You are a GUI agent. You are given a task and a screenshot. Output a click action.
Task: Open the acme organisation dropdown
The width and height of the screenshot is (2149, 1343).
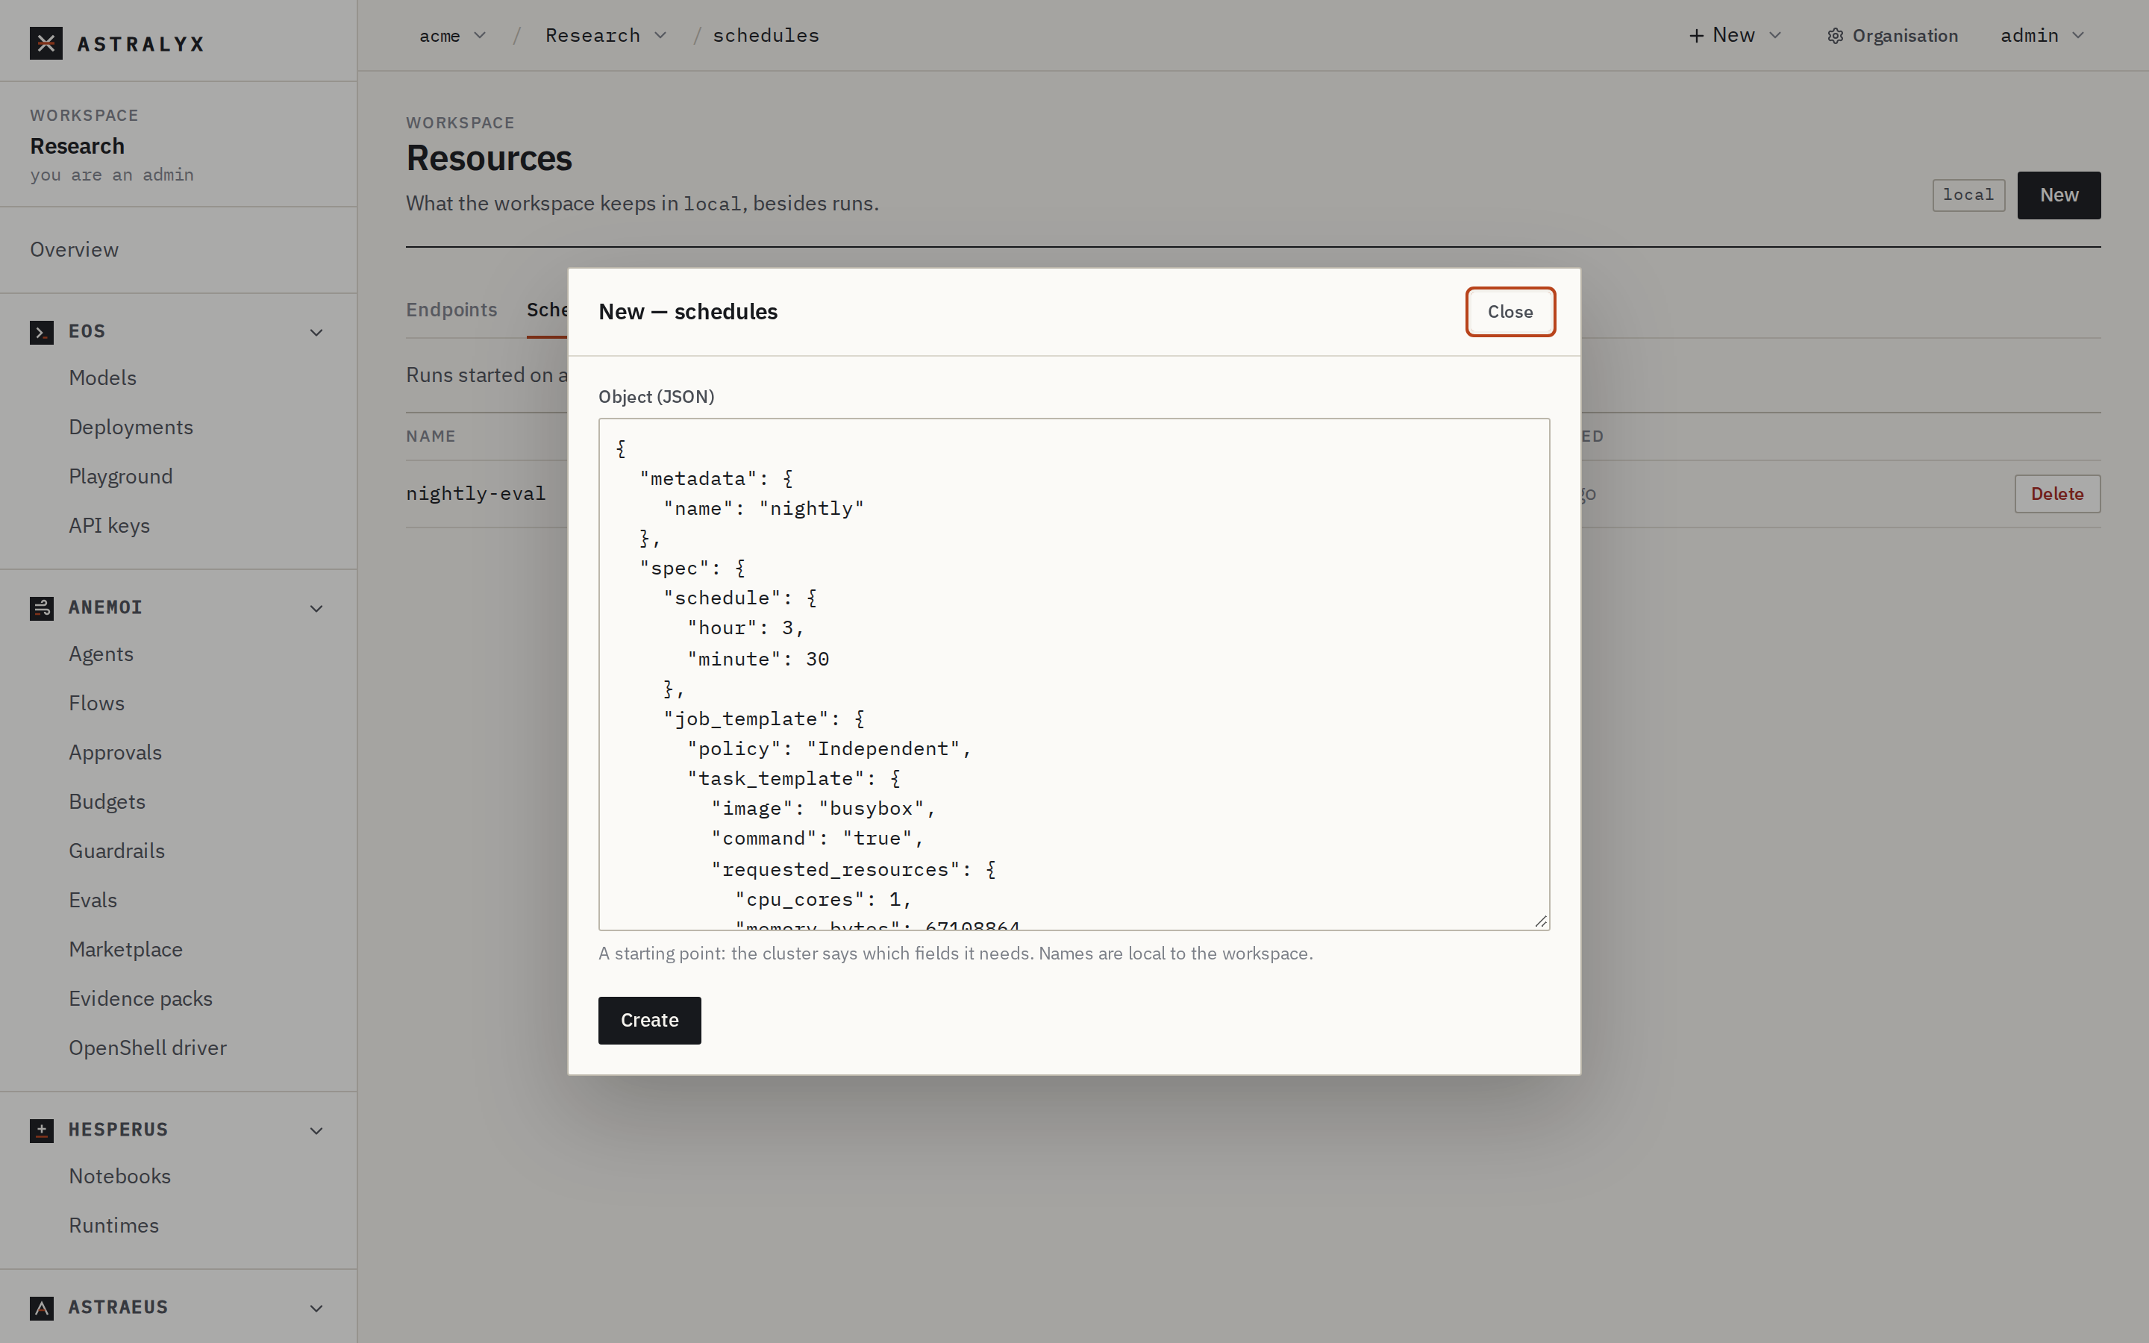[453, 36]
